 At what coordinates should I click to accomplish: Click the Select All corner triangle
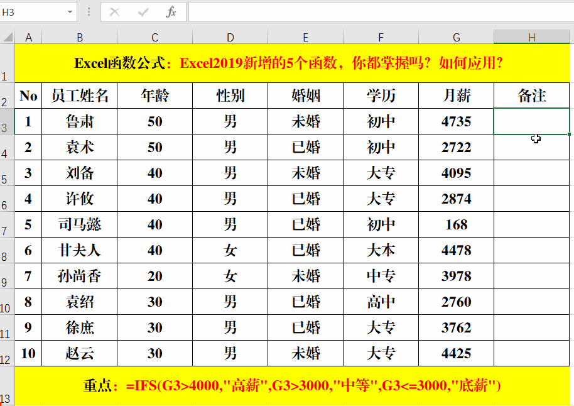(x=8, y=37)
